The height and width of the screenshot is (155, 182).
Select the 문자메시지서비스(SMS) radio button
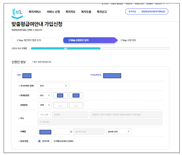[51, 141]
